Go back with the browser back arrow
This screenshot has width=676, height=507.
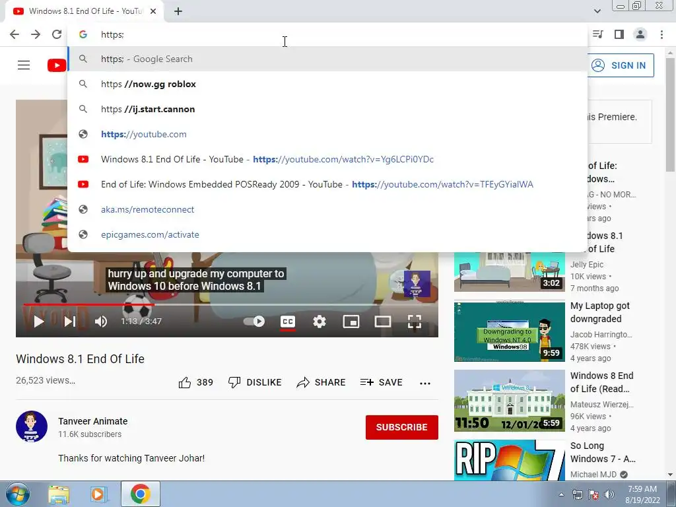(x=15, y=34)
